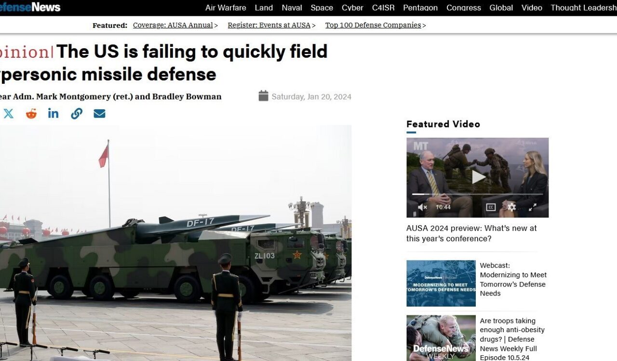Play the AUSA 2024 preview video
Image resolution: width=617 pixels, height=361 pixels.
click(478, 177)
